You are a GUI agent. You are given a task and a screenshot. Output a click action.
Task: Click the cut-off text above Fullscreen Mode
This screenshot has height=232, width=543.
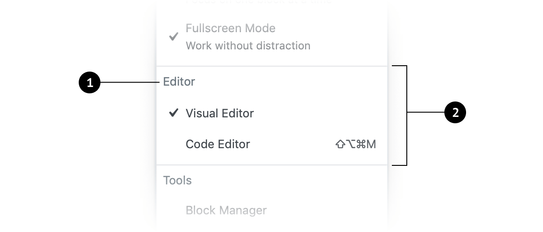pos(258,2)
